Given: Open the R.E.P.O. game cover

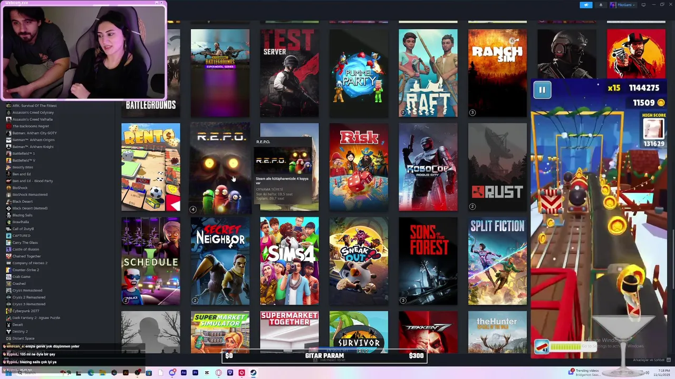Looking at the screenshot, I should [x=220, y=168].
